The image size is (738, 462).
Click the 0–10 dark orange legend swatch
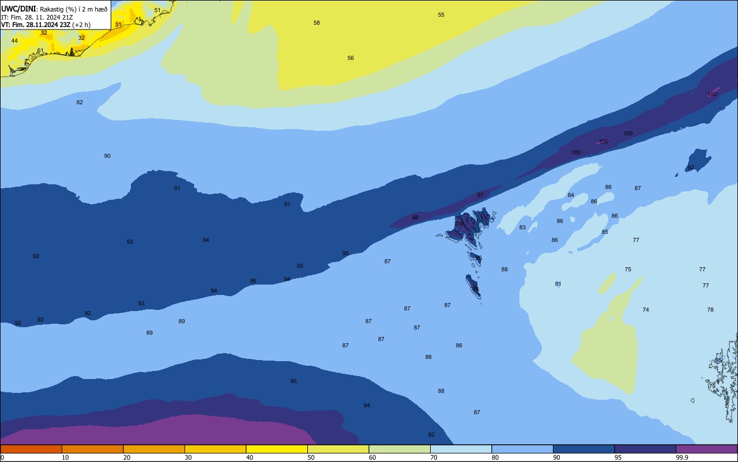[31, 449]
